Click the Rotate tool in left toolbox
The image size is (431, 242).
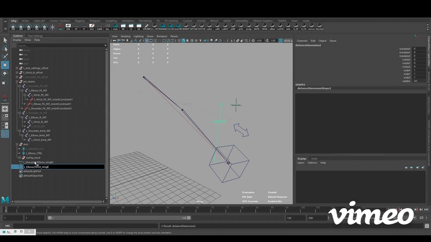[x=5, y=73]
